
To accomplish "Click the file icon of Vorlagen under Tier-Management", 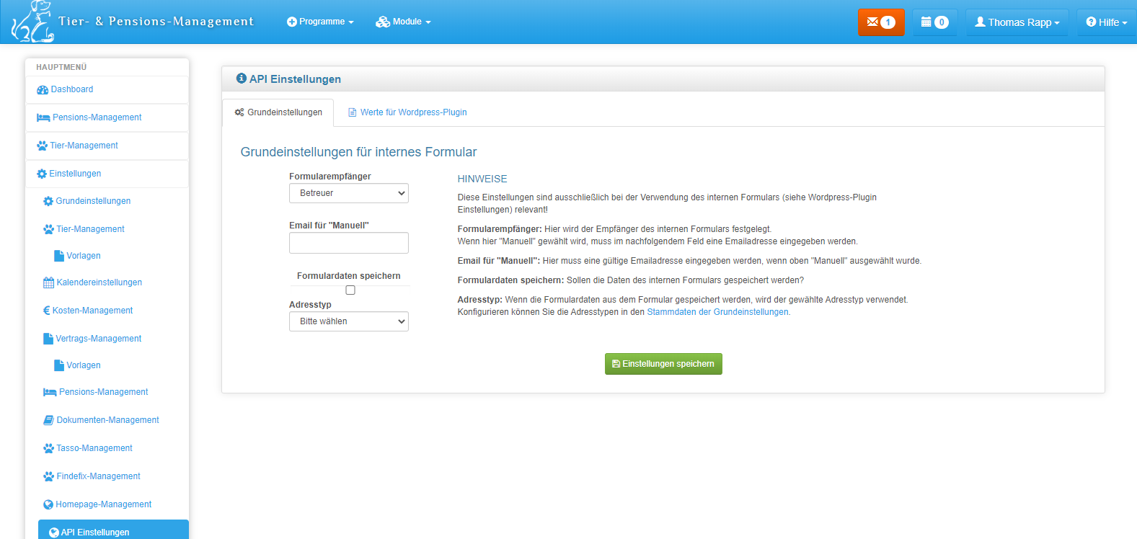I will (x=59, y=256).
